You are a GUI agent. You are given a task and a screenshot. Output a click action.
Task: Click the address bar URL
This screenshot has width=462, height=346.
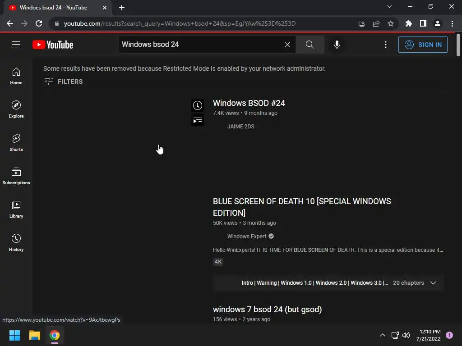[180, 23]
